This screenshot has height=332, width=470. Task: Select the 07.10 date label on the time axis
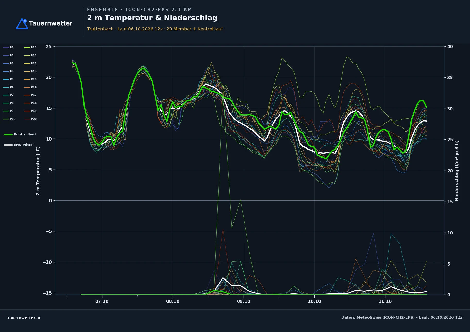click(102, 301)
